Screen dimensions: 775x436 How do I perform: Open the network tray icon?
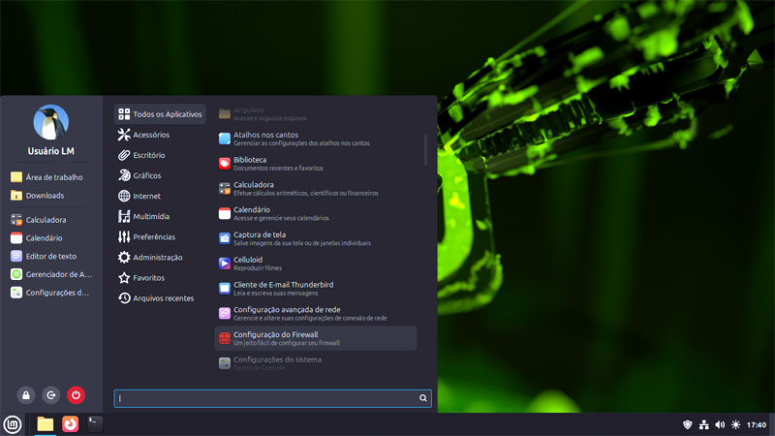[704, 424]
